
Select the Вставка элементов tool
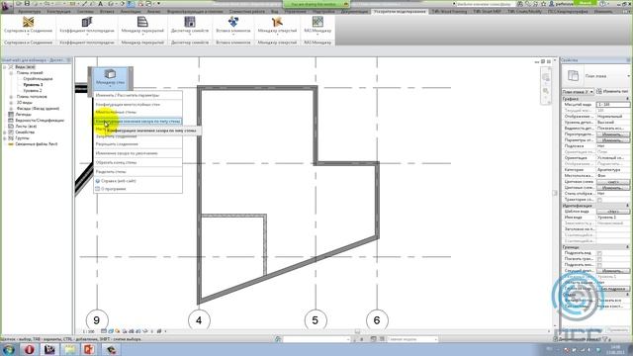coord(233,27)
